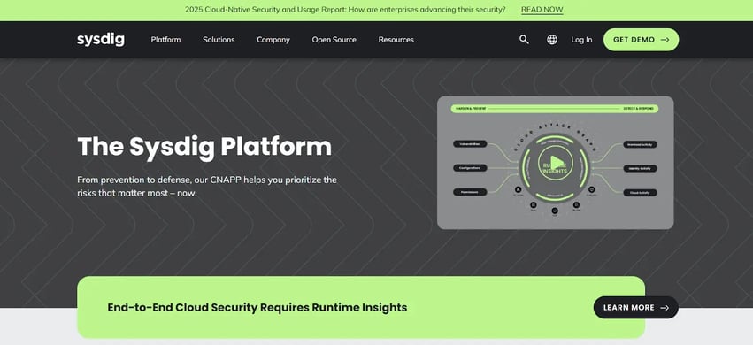Screen dimensions: 753x345
Task: Go home via the sysdig logo
Action: (x=101, y=40)
